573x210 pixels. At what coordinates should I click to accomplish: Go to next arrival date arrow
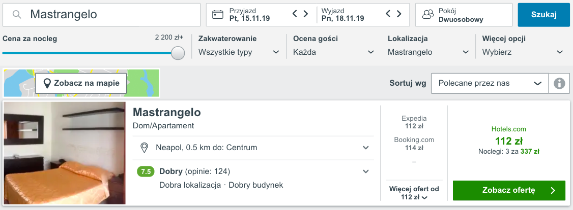(305, 14)
